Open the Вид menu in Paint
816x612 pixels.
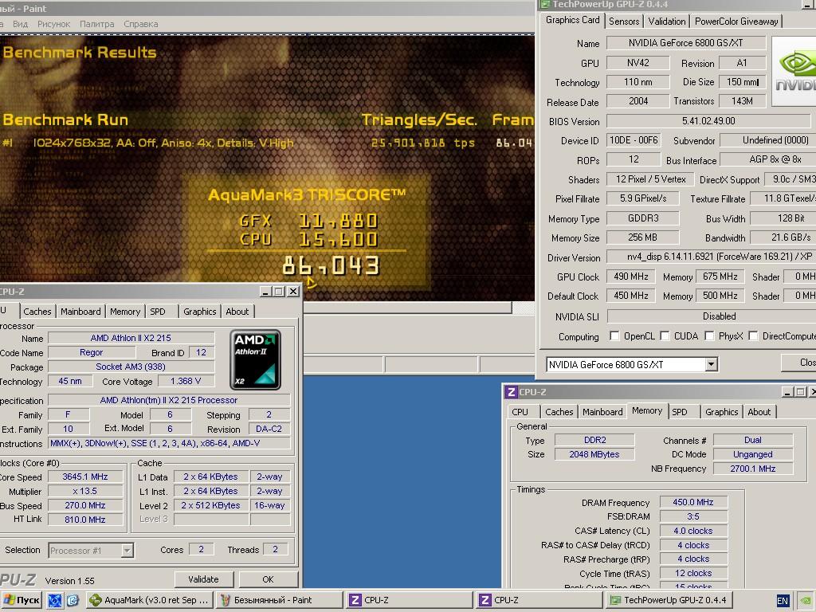click(20, 24)
